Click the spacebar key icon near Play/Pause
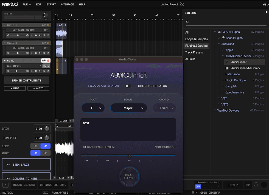The image size is (269, 195). click(45, 193)
